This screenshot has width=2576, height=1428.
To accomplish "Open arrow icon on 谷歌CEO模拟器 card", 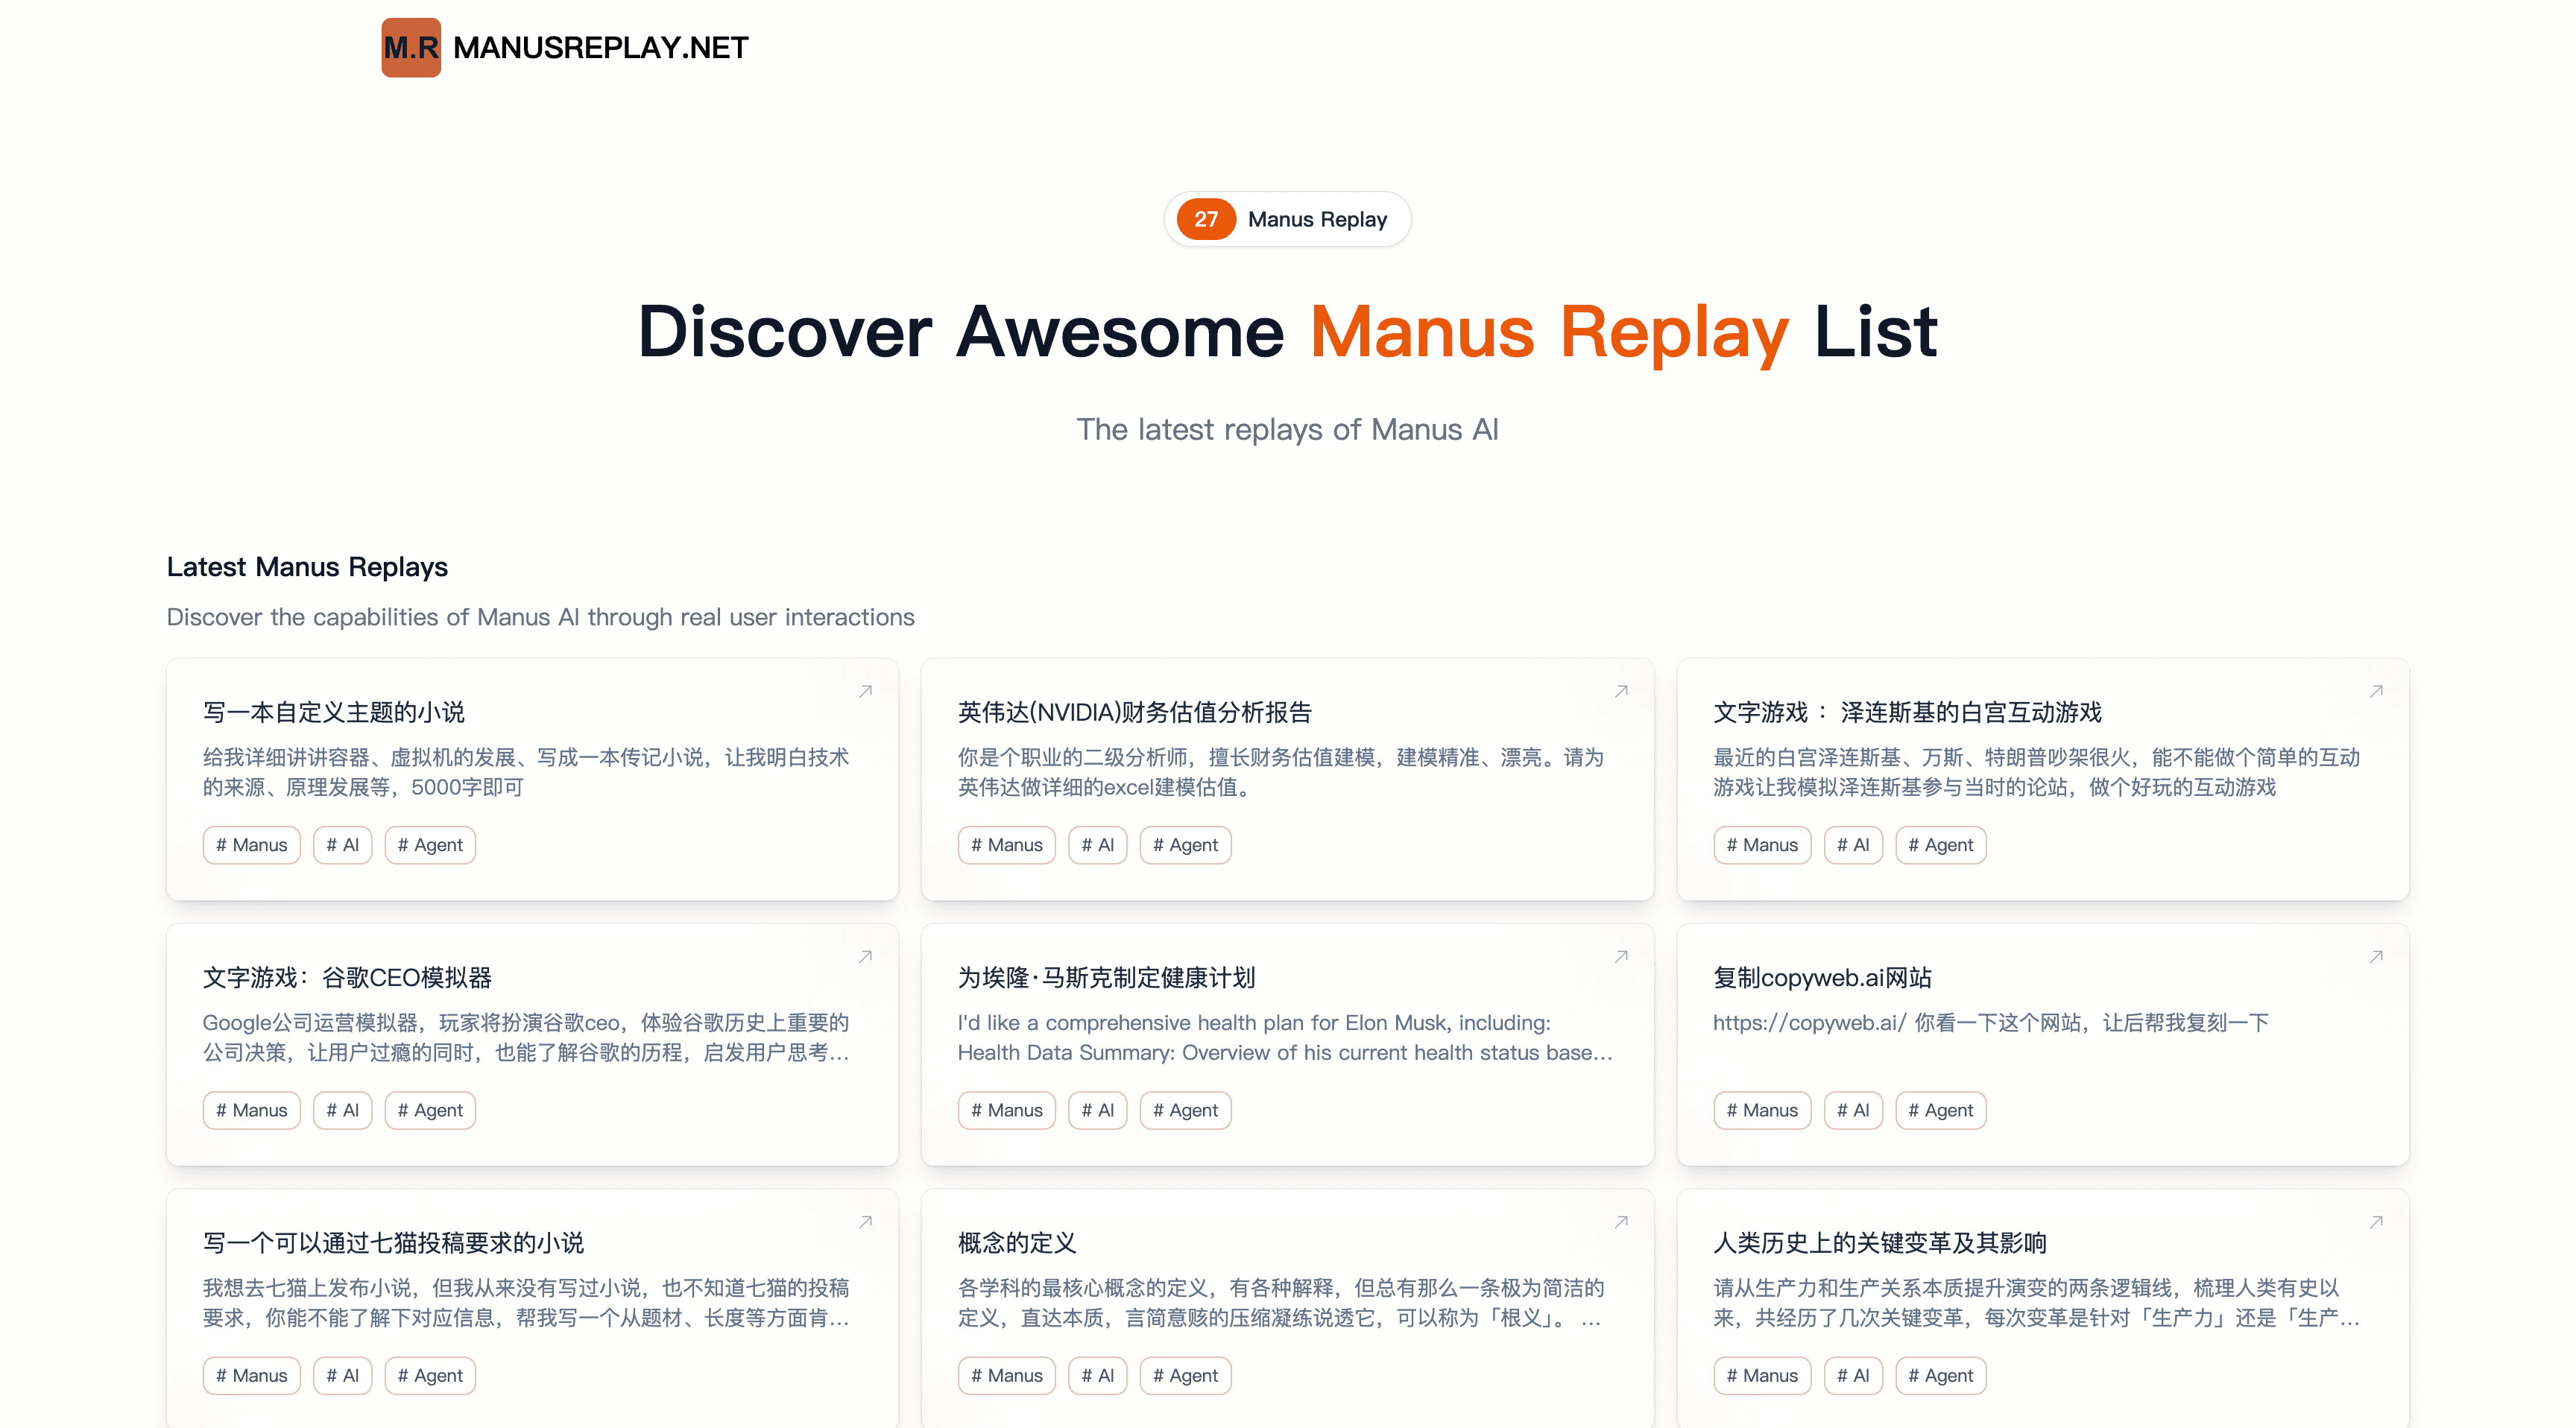I will point(866,956).
